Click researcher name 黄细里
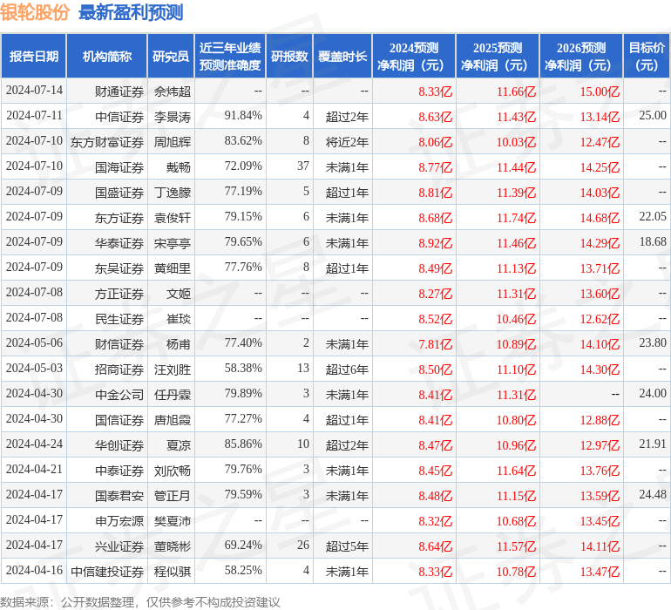This screenshot has height=610, width=671. coord(173,268)
